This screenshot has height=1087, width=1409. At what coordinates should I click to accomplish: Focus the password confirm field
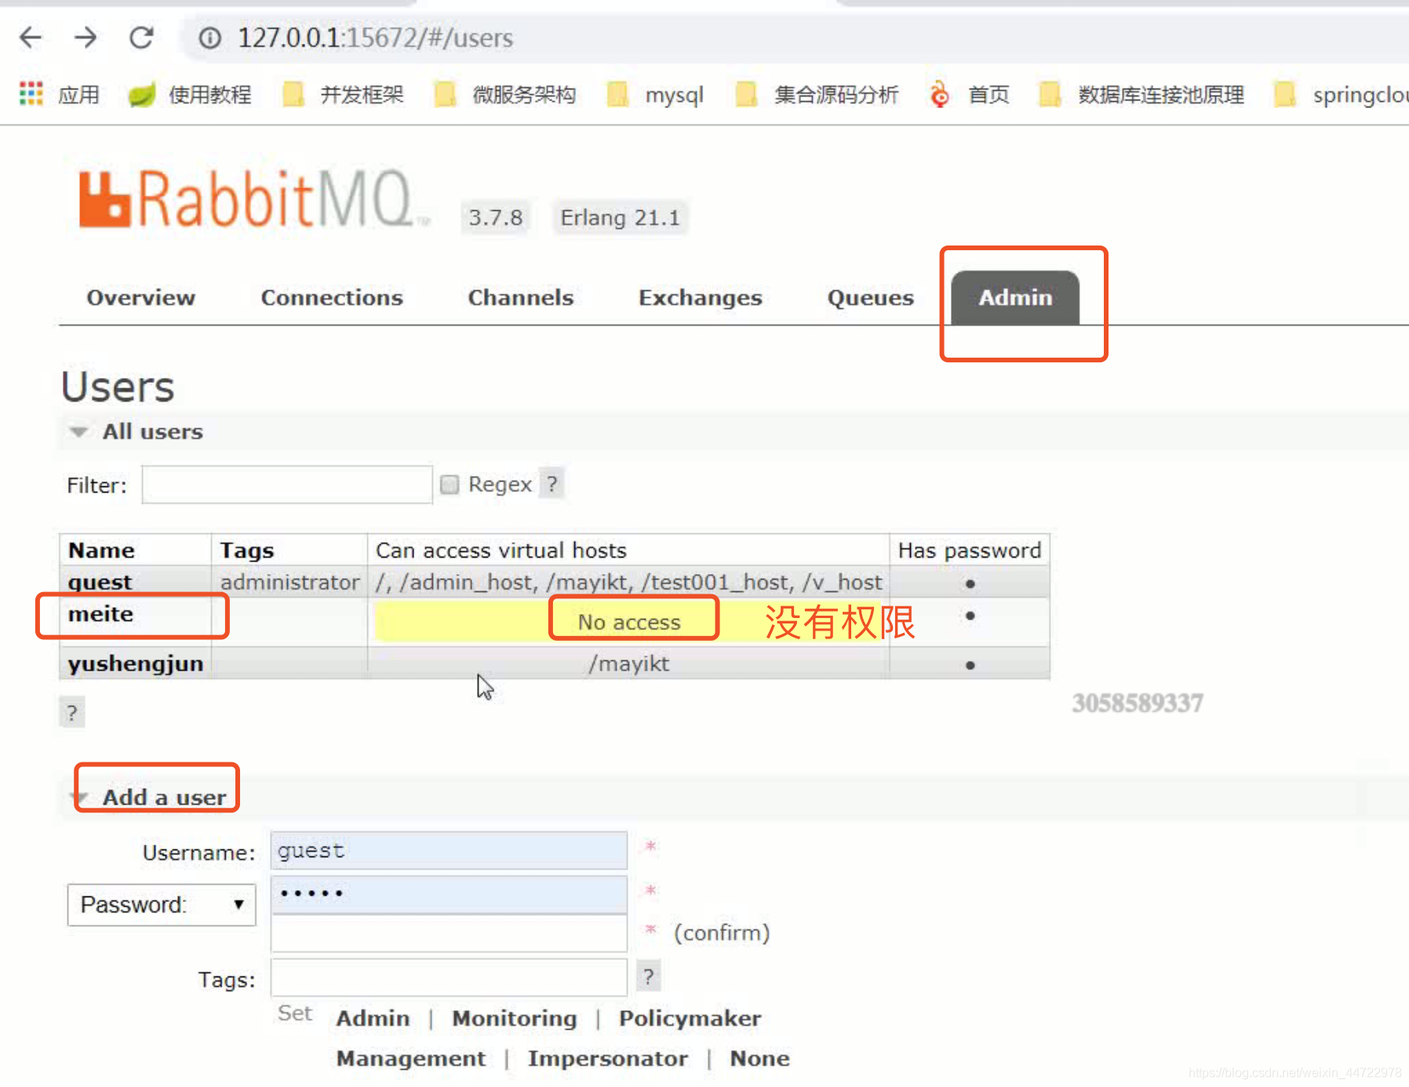(449, 933)
